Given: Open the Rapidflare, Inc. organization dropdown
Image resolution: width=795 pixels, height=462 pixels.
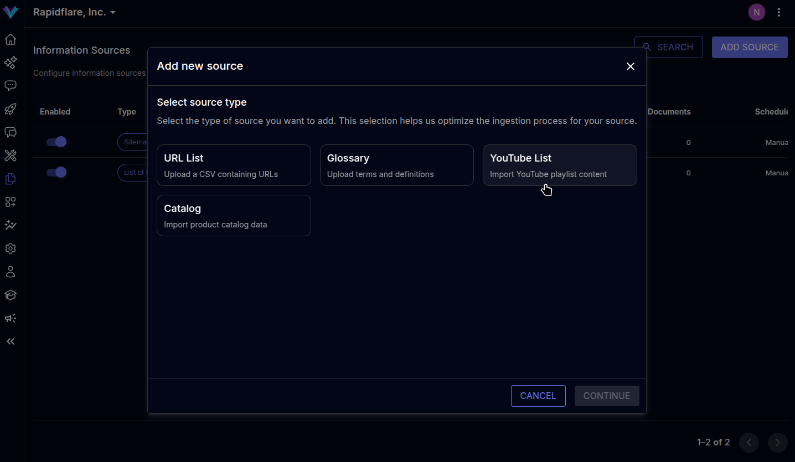Looking at the screenshot, I should [74, 12].
